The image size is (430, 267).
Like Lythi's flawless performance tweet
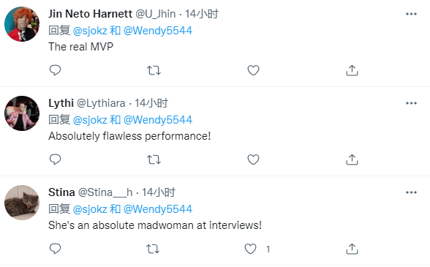point(253,159)
